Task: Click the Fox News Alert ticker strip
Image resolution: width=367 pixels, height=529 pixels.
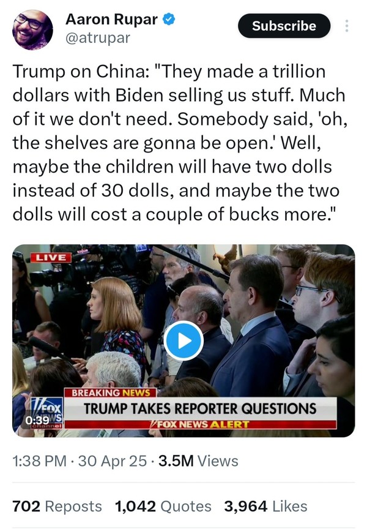Action: [200, 424]
